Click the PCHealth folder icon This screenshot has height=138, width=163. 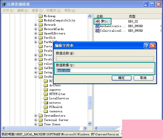point(46,107)
